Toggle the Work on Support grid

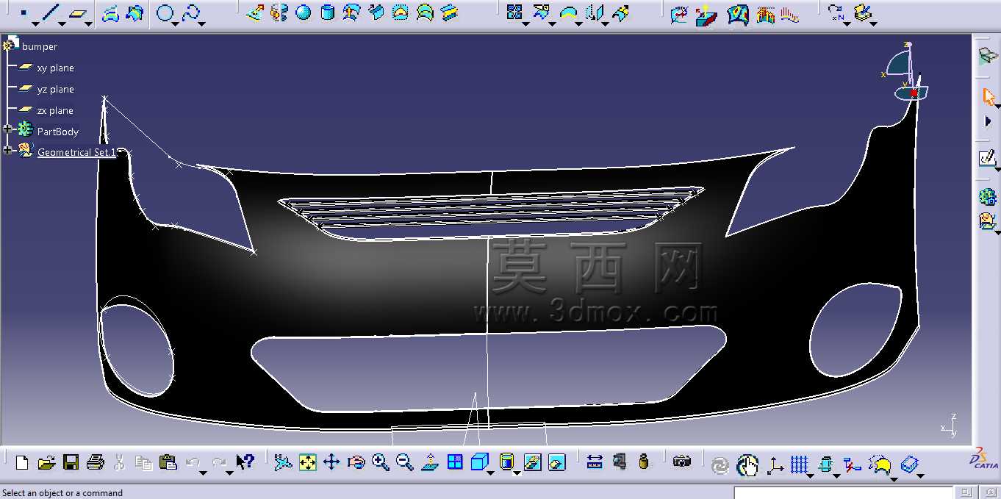799,464
